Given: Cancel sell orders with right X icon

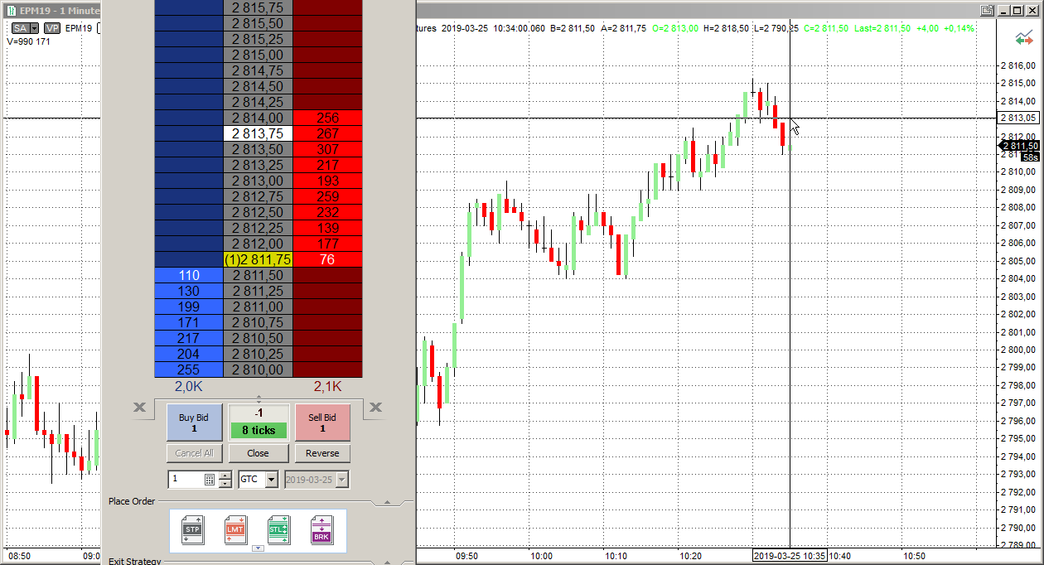Looking at the screenshot, I should pos(375,407).
